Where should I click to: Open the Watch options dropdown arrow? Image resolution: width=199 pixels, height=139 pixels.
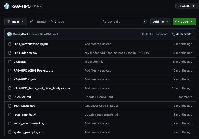(x=198, y=6)
